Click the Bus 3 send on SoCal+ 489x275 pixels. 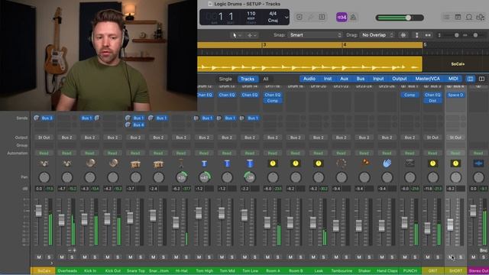click(x=47, y=118)
